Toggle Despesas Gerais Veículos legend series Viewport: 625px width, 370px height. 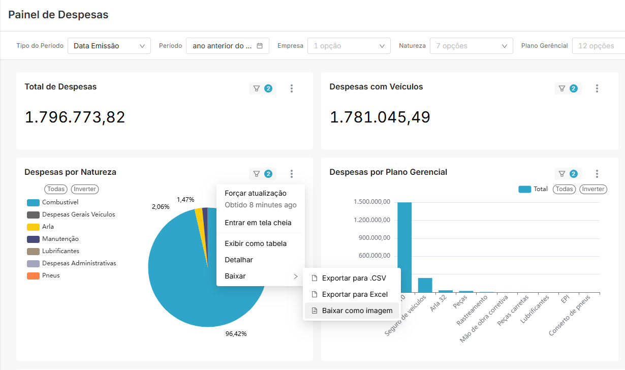pos(71,214)
